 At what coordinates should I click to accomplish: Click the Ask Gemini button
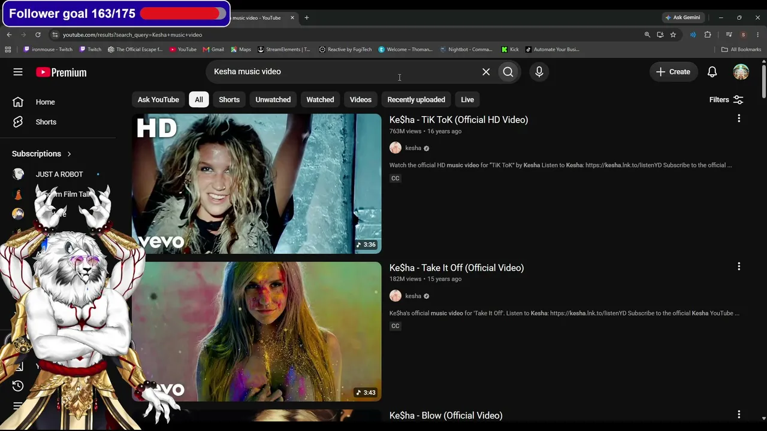(x=683, y=17)
